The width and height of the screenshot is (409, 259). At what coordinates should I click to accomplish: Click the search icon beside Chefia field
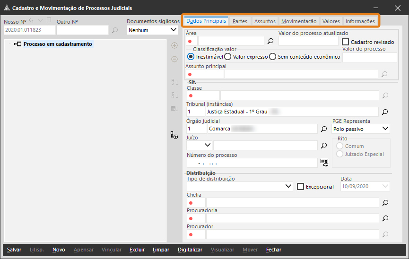click(x=385, y=203)
